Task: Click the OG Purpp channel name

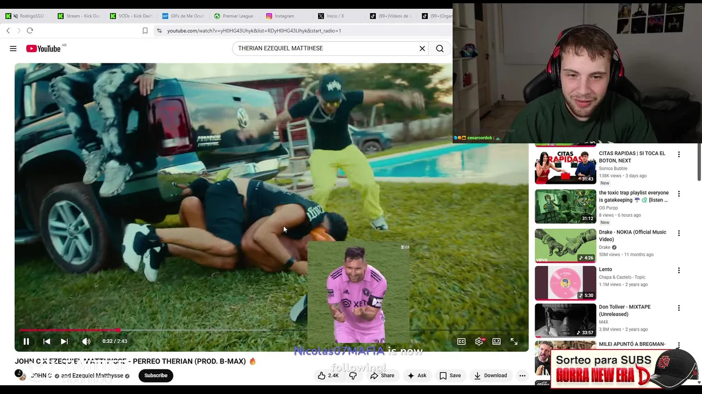Action: click(608, 208)
